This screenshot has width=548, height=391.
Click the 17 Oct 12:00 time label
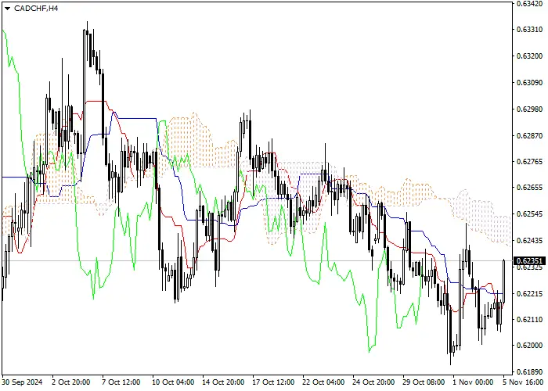click(273, 382)
